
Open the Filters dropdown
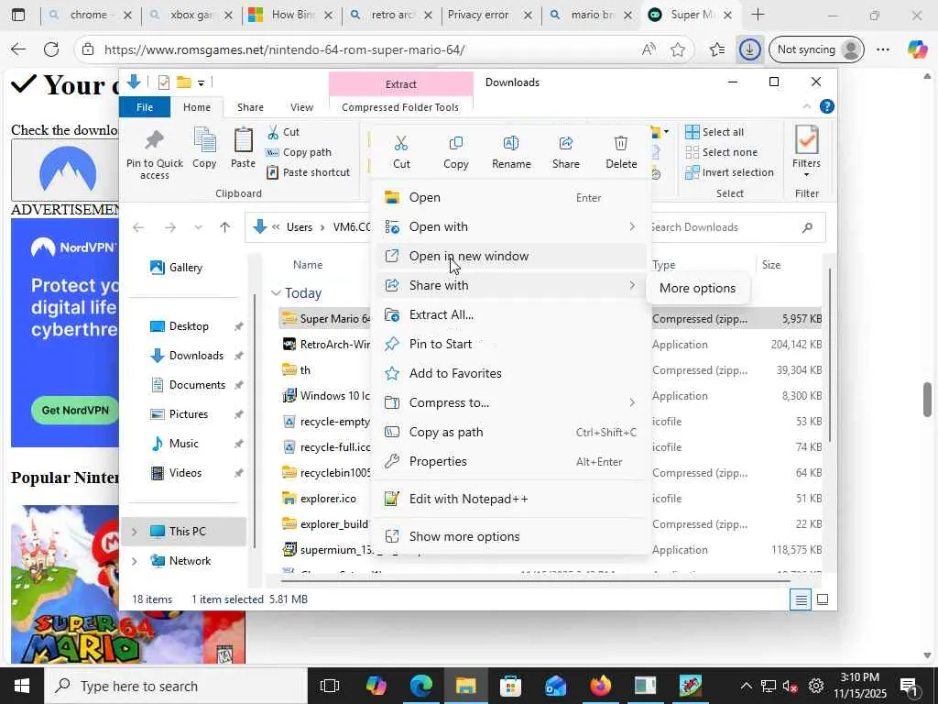point(806,152)
